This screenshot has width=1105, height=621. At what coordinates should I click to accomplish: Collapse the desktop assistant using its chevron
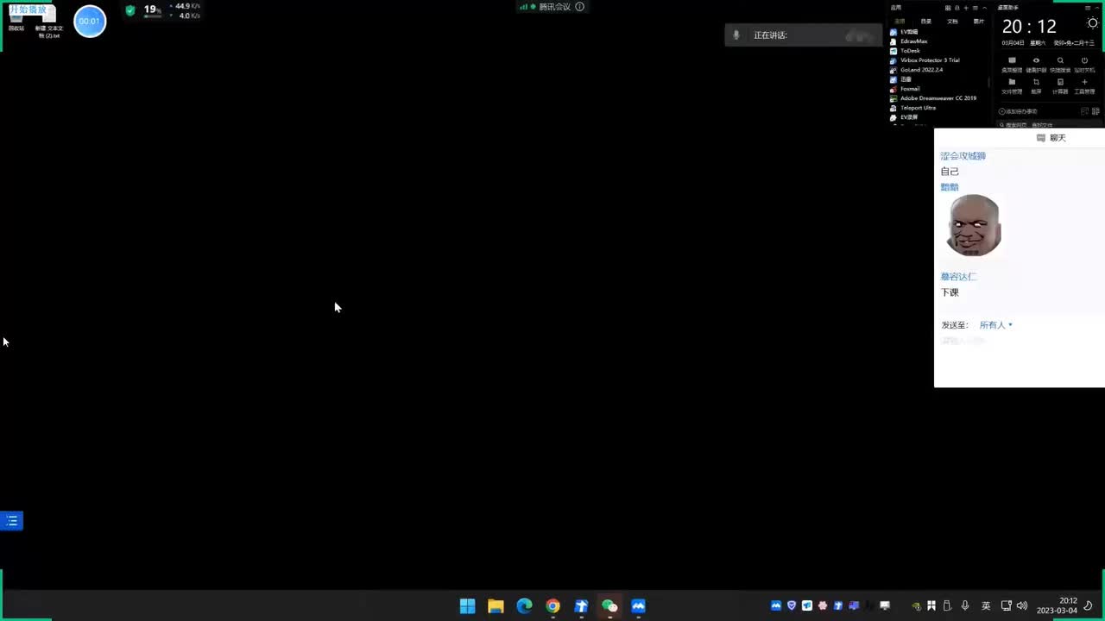click(x=1096, y=8)
